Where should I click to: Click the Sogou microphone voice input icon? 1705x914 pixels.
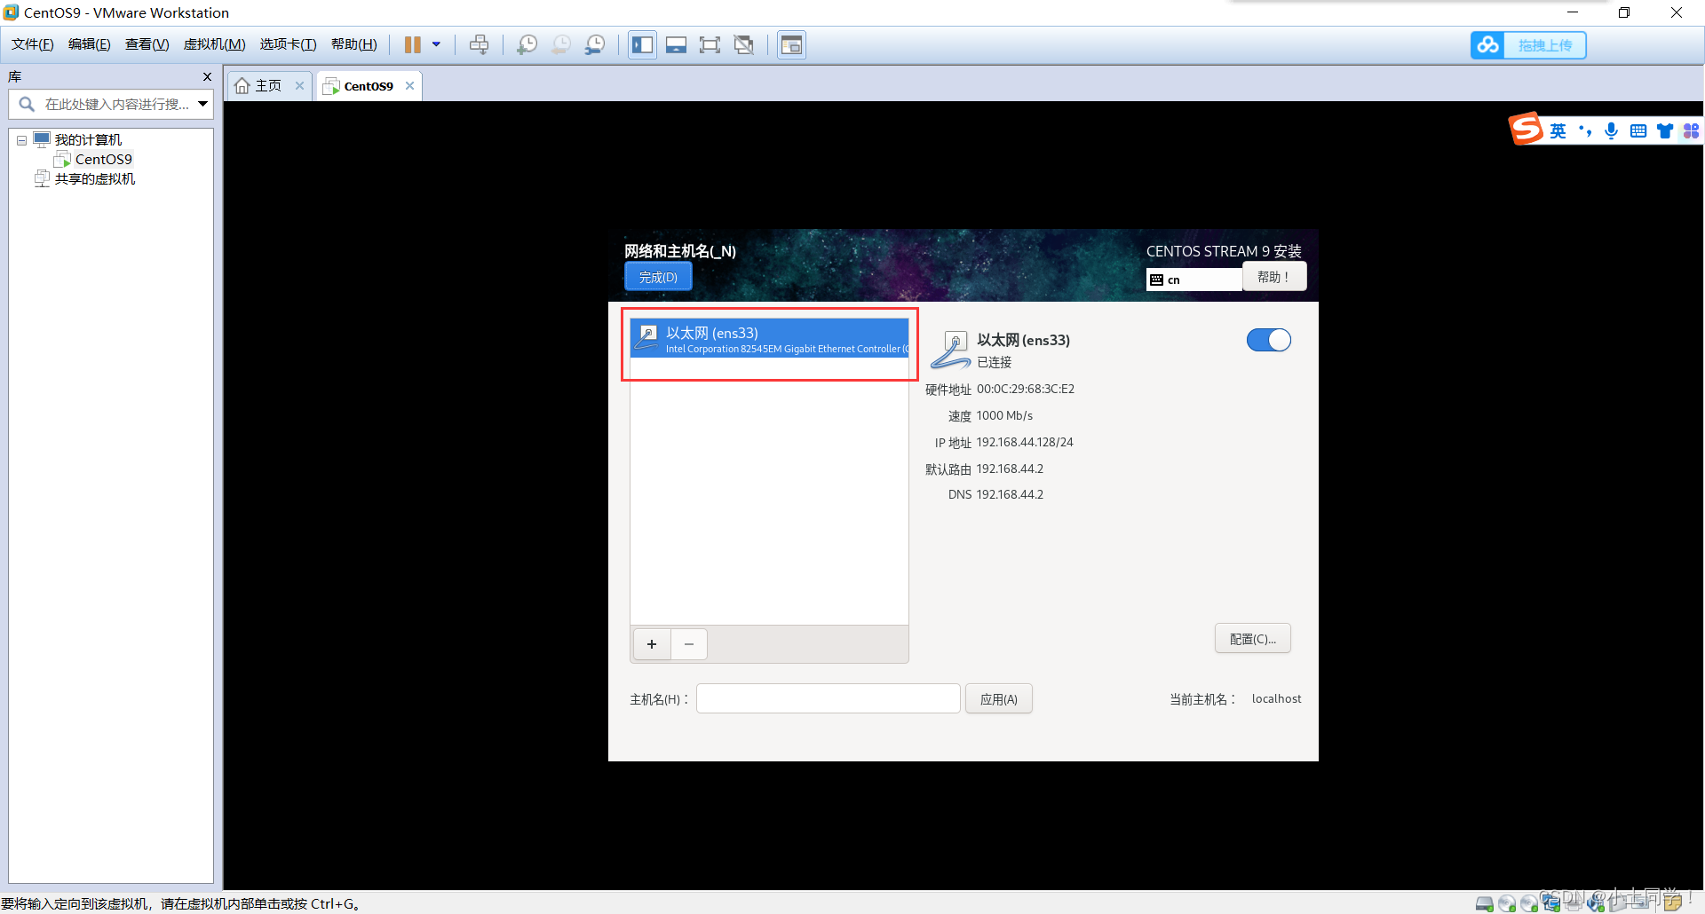tap(1611, 131)
